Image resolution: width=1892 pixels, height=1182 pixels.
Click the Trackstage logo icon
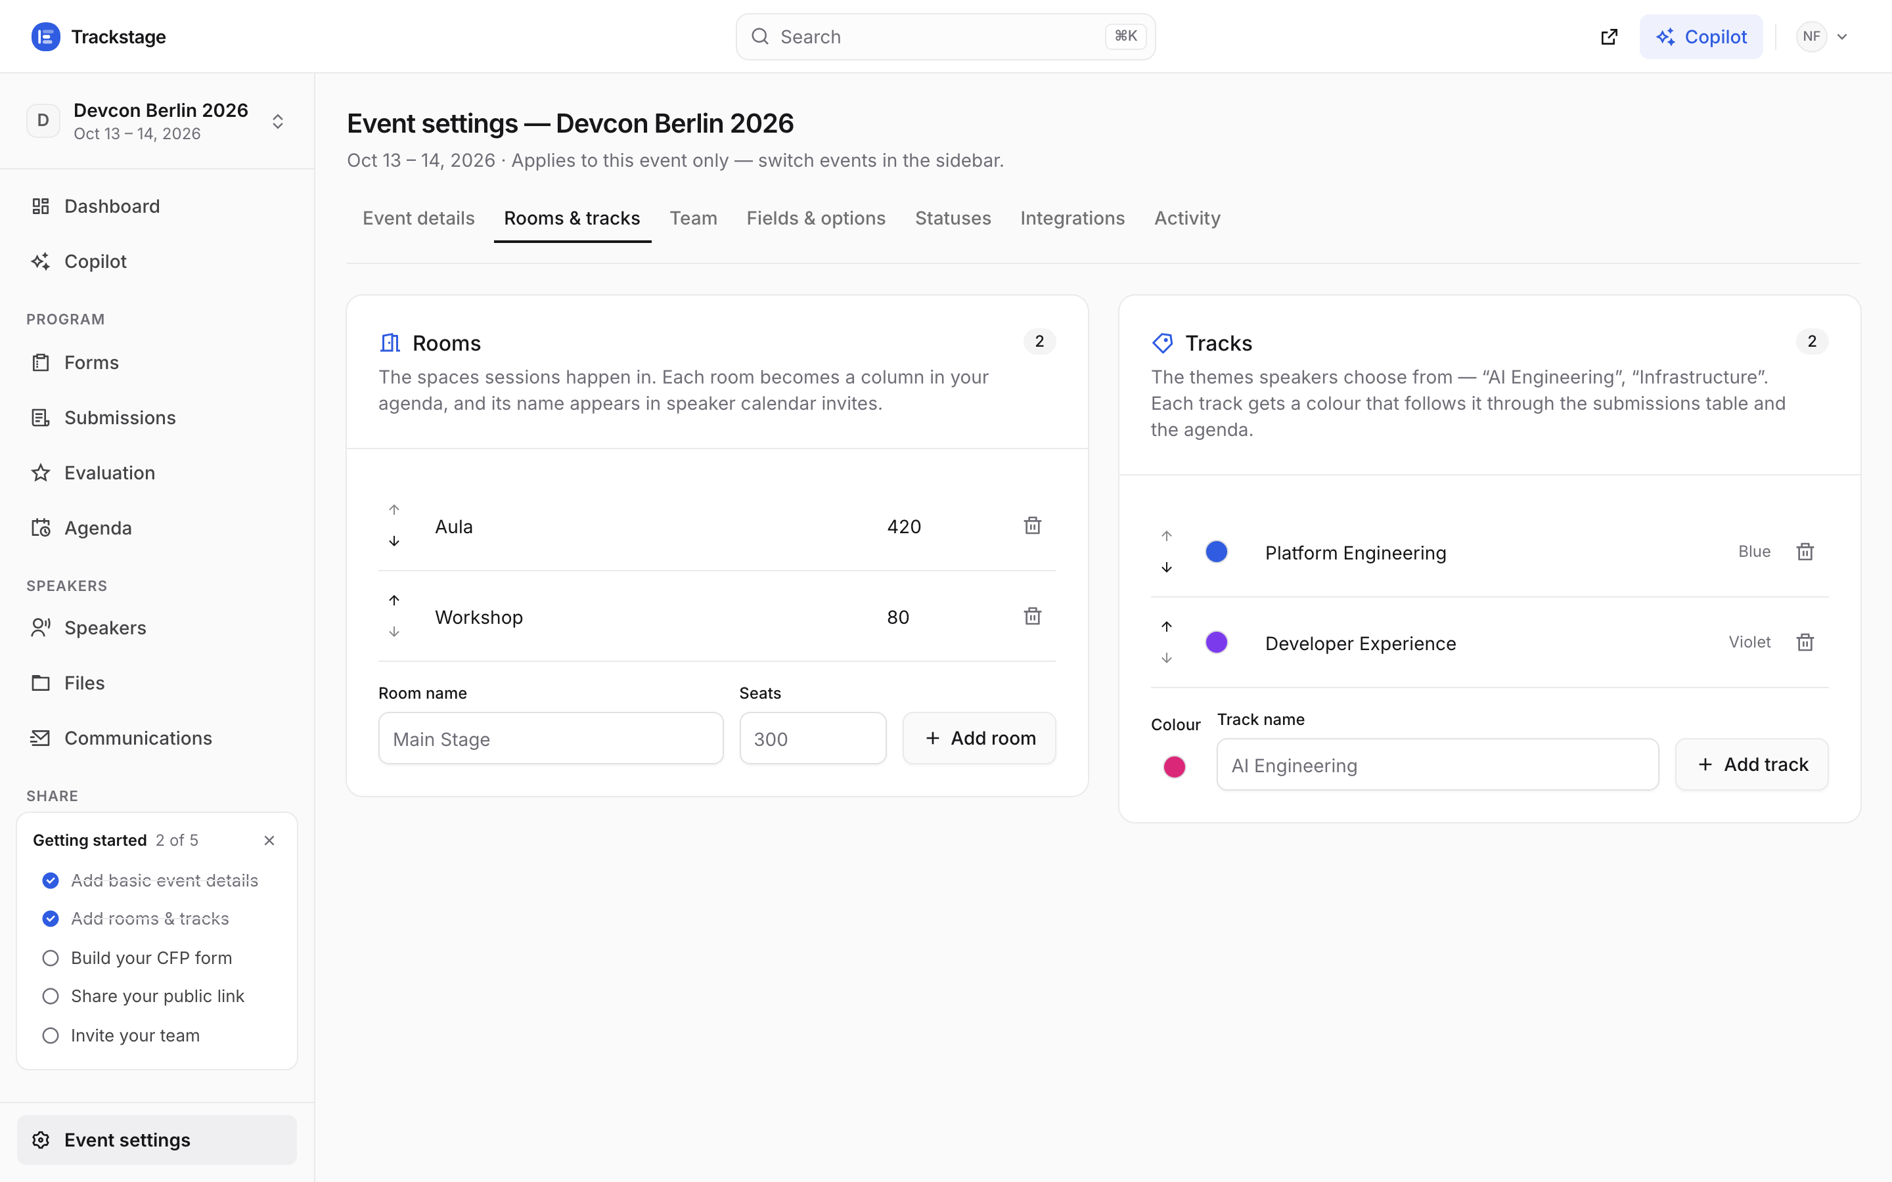point(45,37)
